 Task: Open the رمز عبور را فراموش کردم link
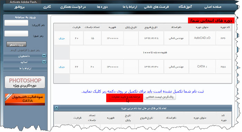coord(25,50)
